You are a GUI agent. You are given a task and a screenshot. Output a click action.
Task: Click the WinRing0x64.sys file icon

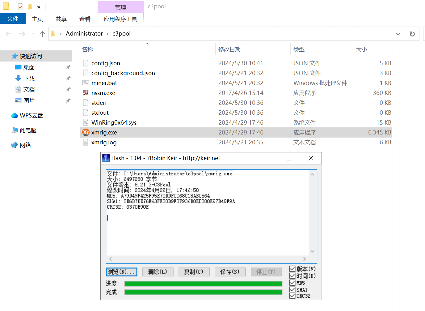click(x=86, y=122)
